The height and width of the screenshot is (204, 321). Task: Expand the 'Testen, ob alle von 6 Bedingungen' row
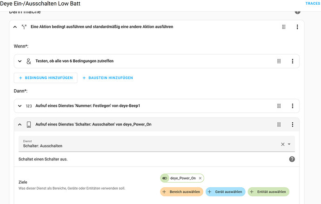20,61
